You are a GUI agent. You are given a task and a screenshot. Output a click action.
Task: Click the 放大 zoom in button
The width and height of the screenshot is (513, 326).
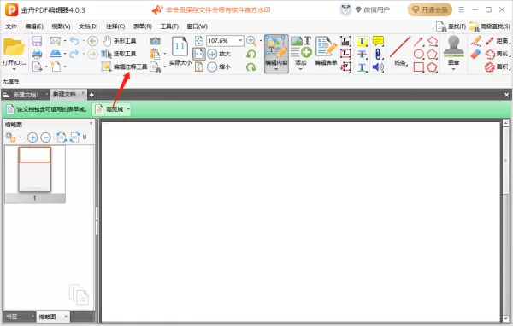219,54
